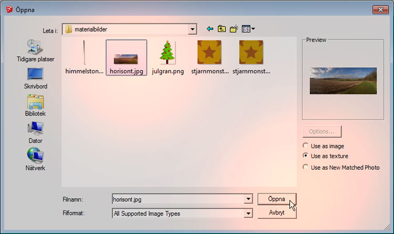
Task: Select Use as texture radio button
Action: click(305, 156)
